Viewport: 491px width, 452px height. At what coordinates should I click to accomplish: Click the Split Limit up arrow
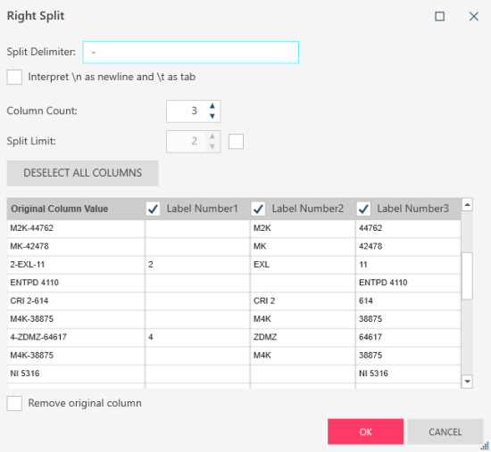[212, 136]
